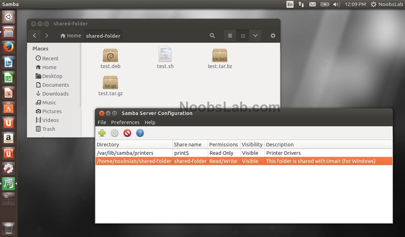Launch Firefox from the launcher
The width and height of the screenshot is (405, 237).
(x=9, y=47)
